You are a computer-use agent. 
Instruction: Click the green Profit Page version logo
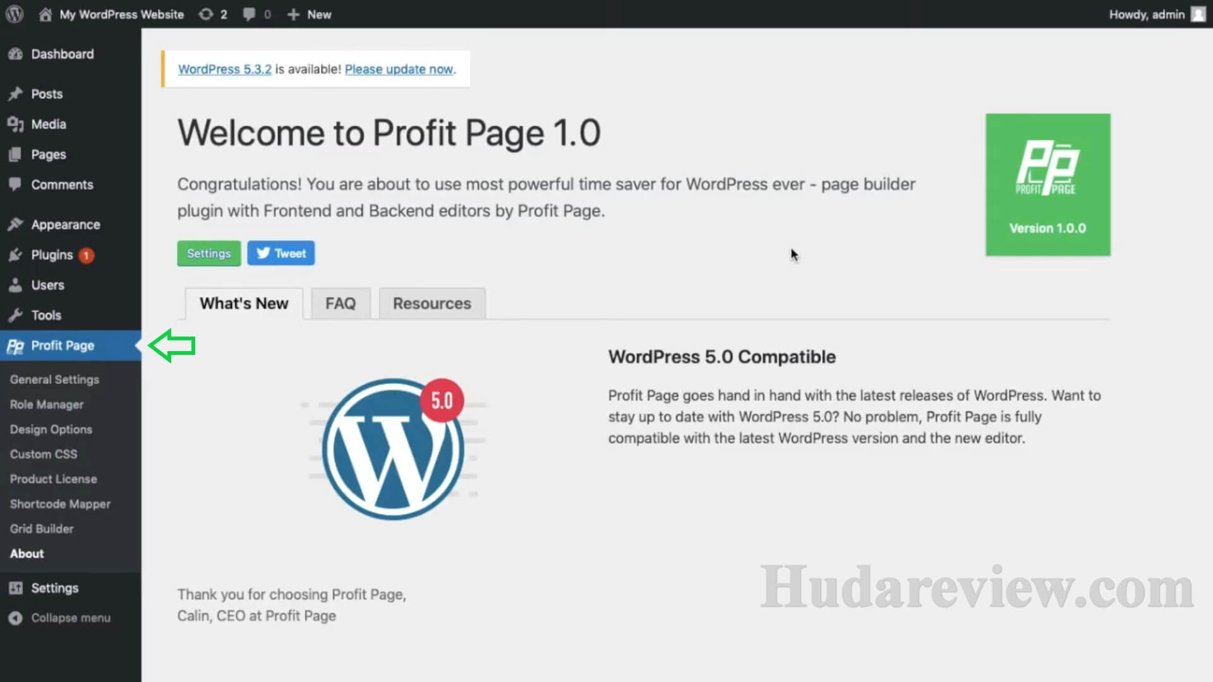pyautogui.click(x=1047, y=184)
